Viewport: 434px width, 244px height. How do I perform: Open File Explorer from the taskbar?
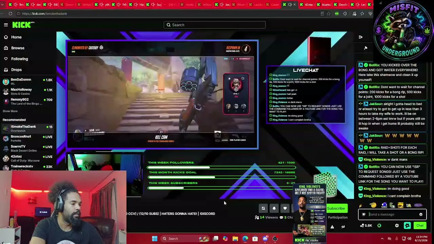point(235,239)
